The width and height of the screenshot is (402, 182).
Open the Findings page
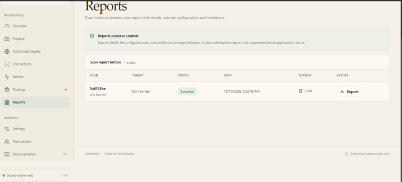click(35, 89)
